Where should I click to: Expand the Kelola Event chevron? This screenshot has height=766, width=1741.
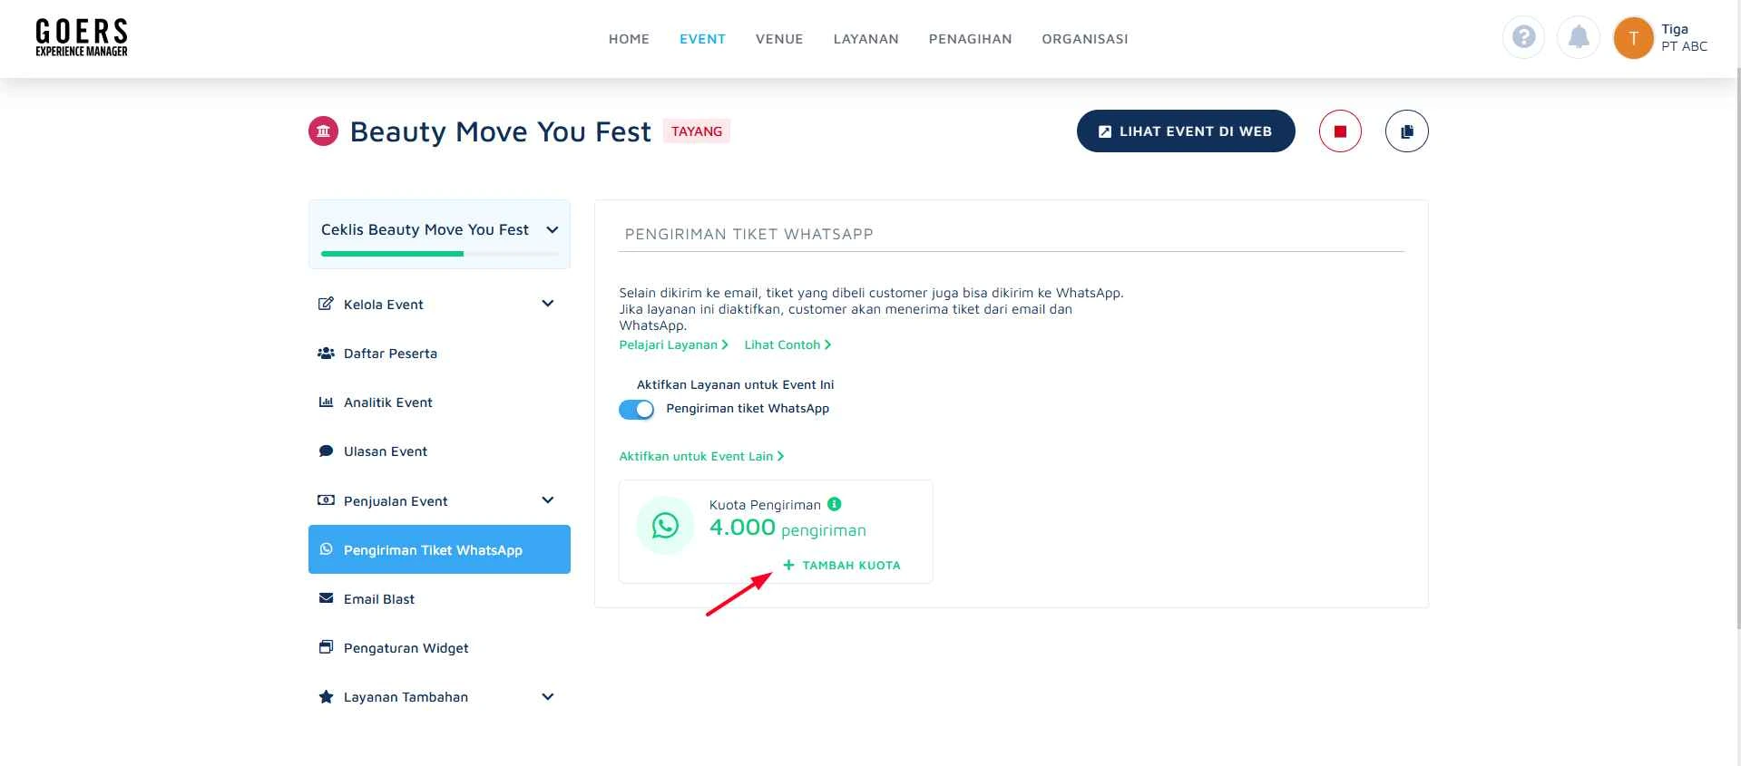pyautogui.click(x=547, y=304)
